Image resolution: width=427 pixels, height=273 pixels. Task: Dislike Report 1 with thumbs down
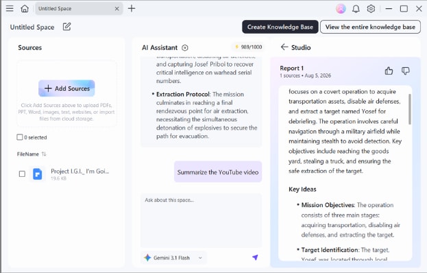pos(405,71)
